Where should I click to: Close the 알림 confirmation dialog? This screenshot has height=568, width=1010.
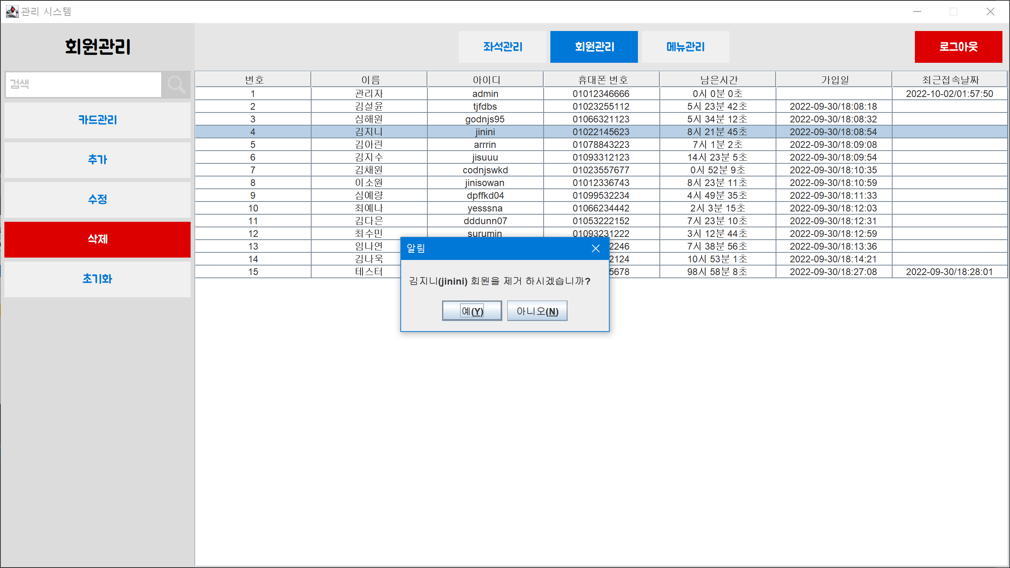click(595, 248)
